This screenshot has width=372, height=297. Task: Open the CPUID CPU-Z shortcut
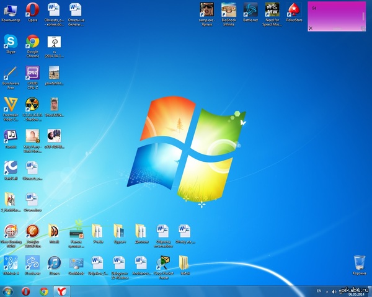[33, 74]
